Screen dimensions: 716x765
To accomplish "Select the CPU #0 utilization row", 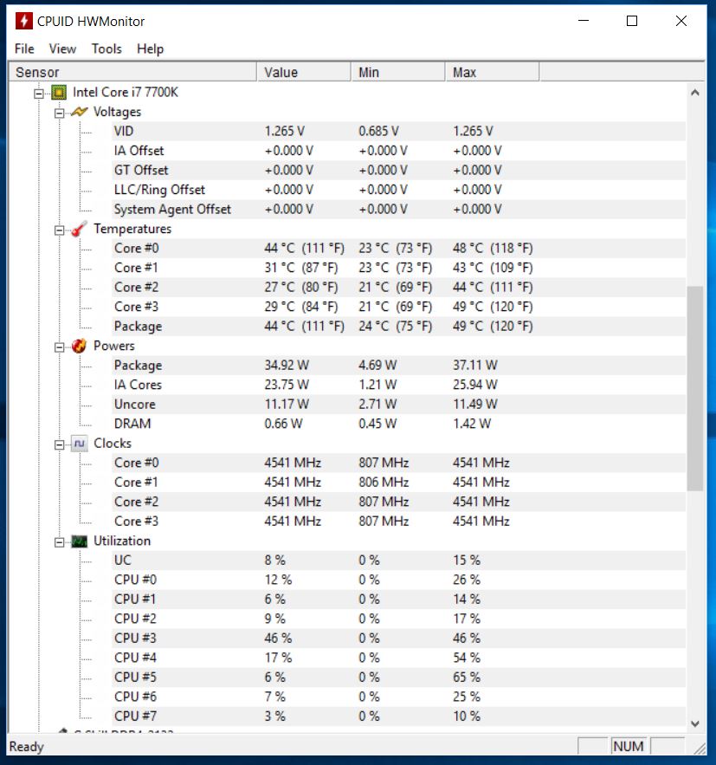I will (x=398, y=580).
